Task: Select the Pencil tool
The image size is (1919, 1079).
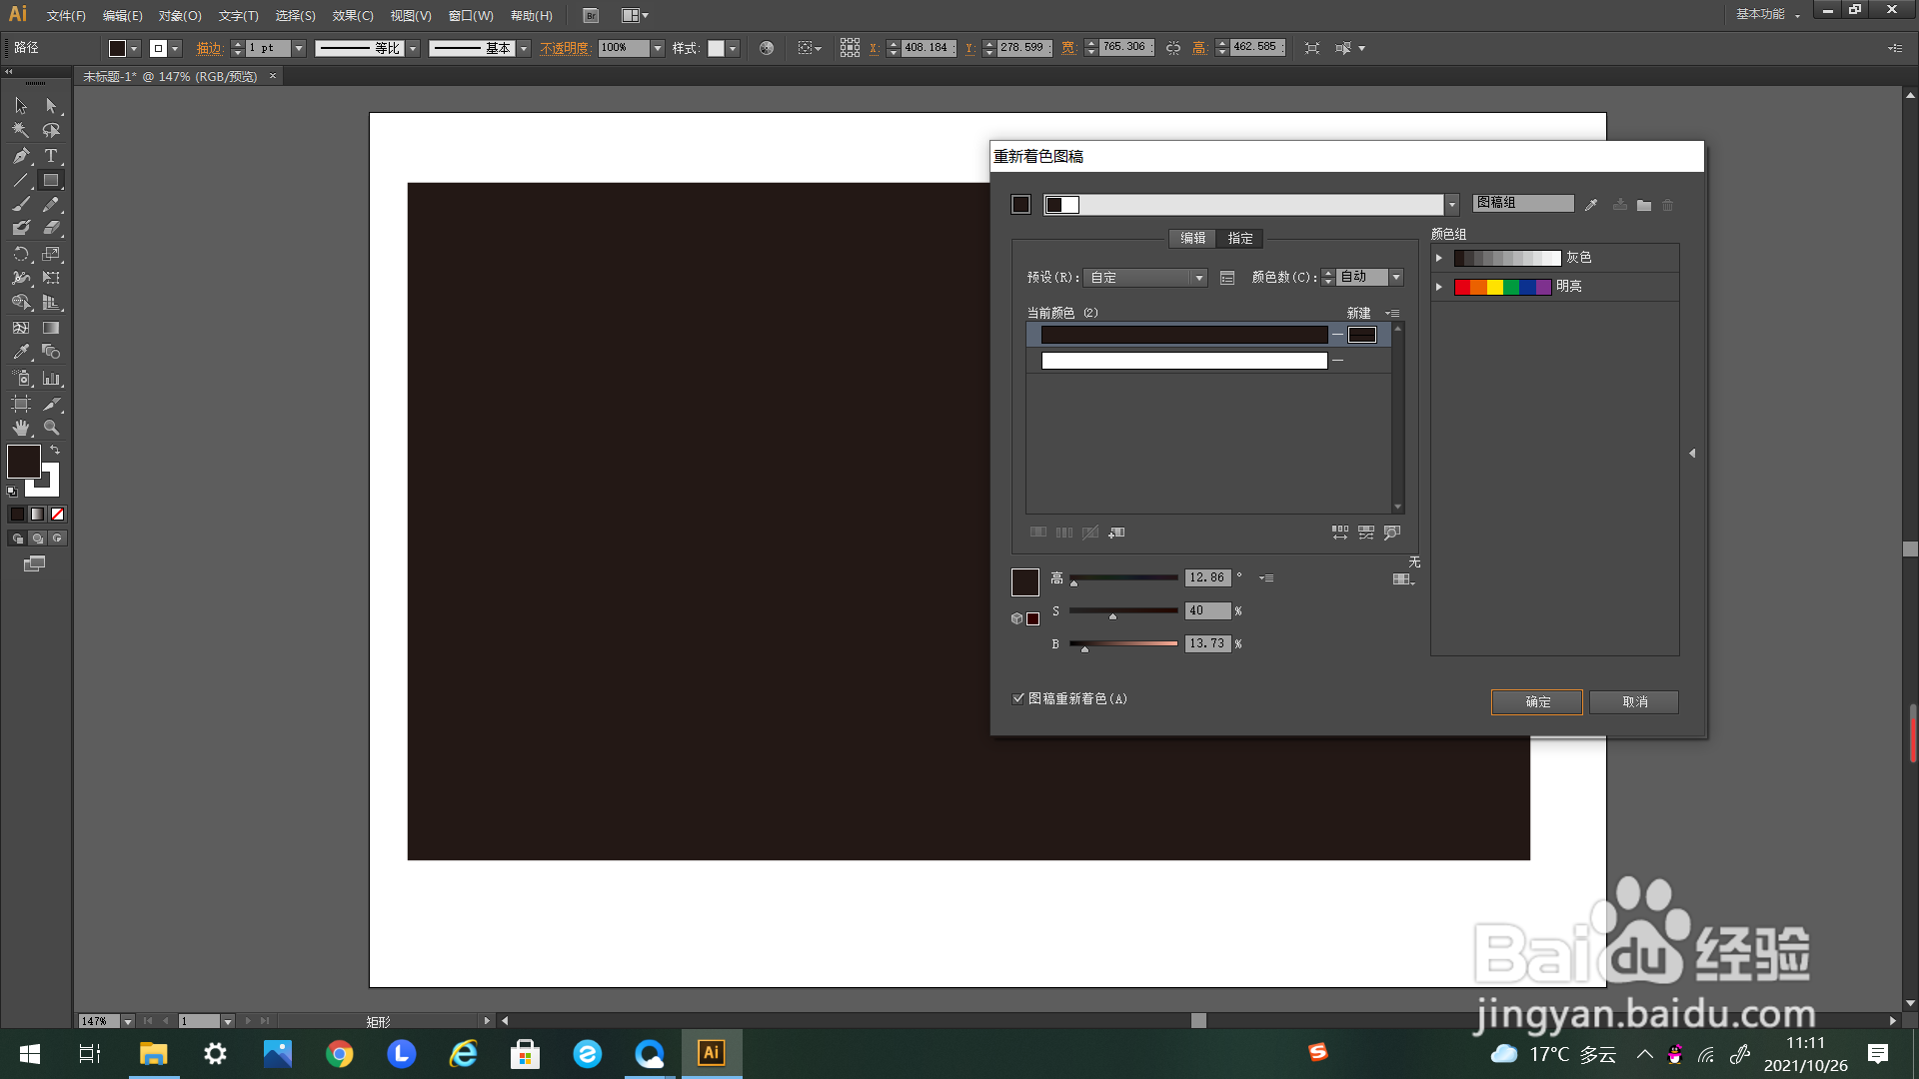Action: tap(51, 205)
